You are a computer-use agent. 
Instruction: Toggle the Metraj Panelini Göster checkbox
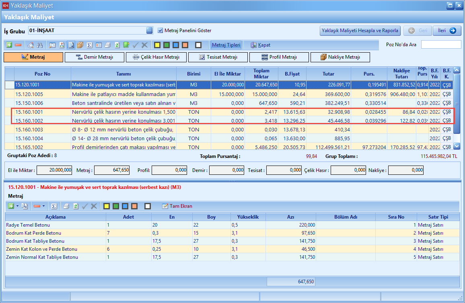click(x=160, y=31)
